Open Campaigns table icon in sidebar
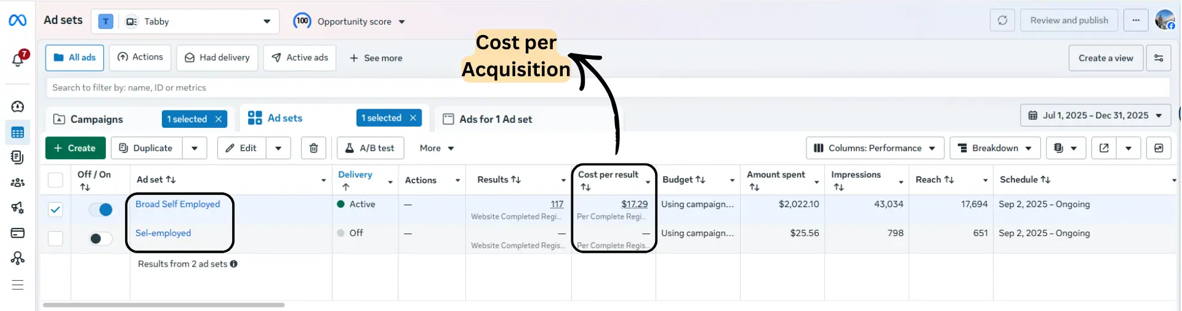The image size is (1182, 311). tap(18, 133)
